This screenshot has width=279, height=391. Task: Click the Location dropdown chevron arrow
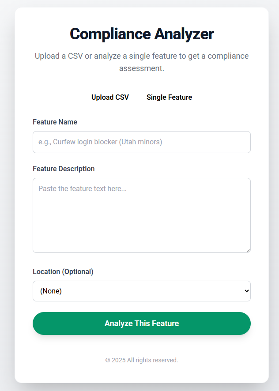click(247, 291)
